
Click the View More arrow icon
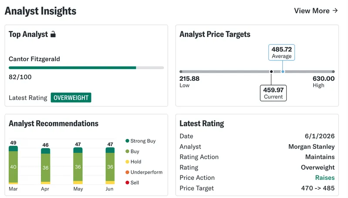click(x=335, y=10)
